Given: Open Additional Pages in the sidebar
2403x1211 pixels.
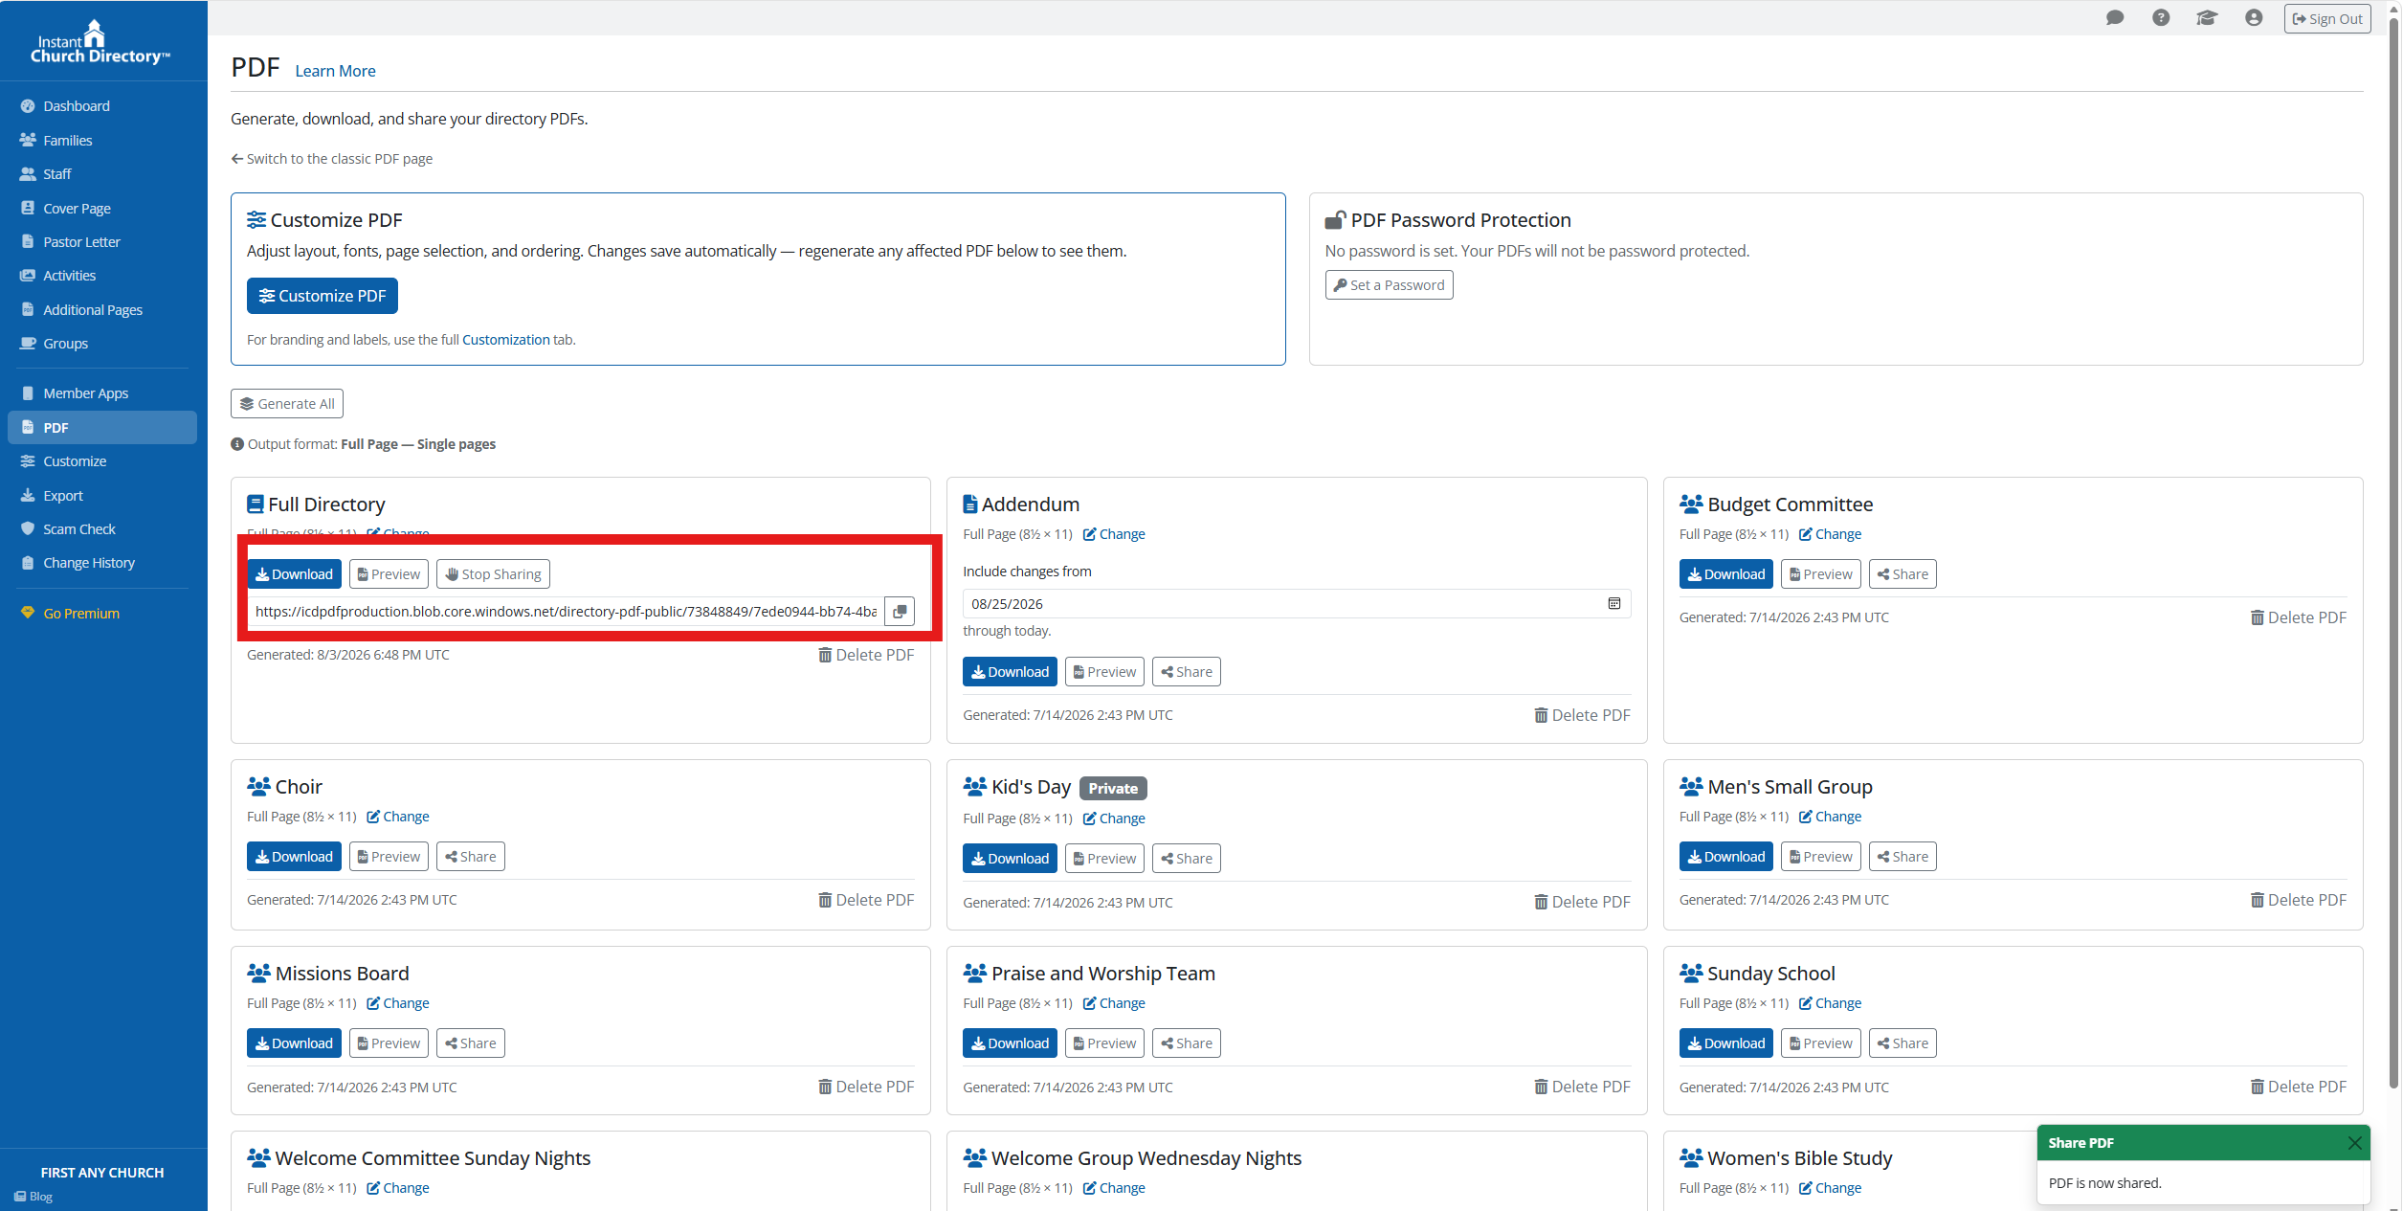Looking at the screenshot, I should (102, 310).
